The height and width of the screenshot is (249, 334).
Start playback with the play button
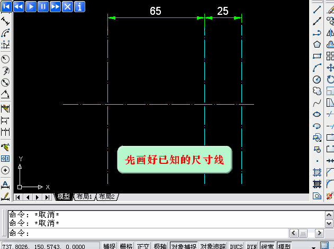pyautogui.click(x=31, y=6)
